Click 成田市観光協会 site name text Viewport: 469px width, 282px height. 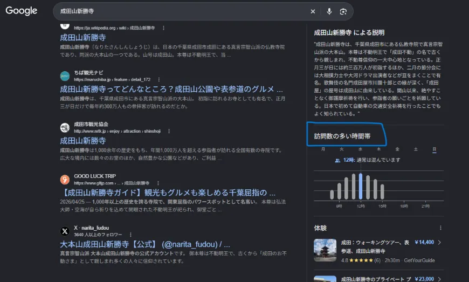[x=91, y=125]
